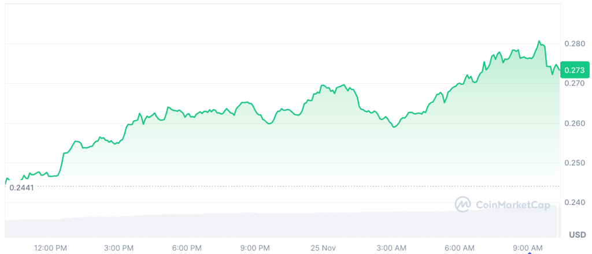Click the CoinMarketCap logo icon watermark
This screenshot has width=592, height=254.
(463, 204)
